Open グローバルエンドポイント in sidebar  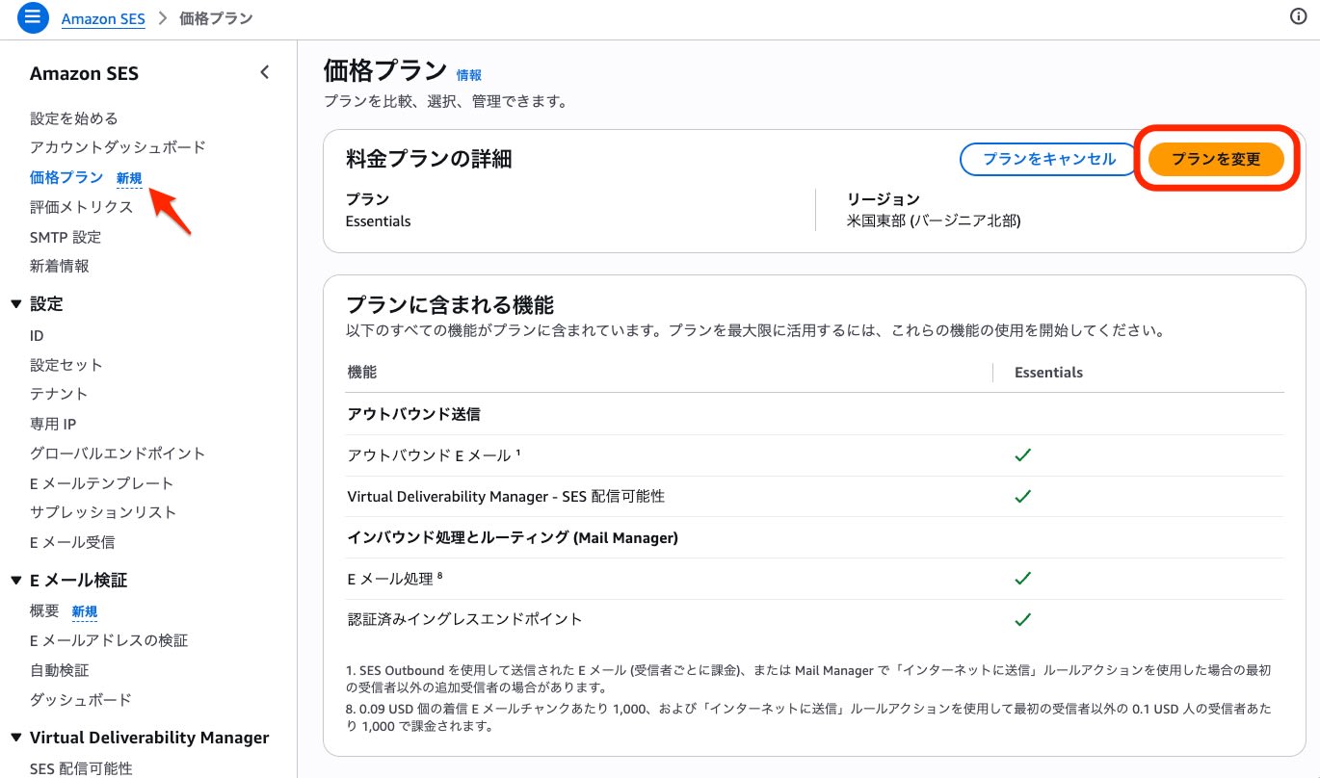click(x=118, y=454)
